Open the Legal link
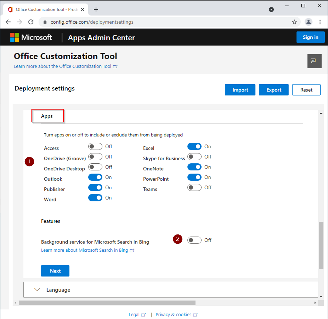Screen dimensions: 328x319 coord(137,315)
